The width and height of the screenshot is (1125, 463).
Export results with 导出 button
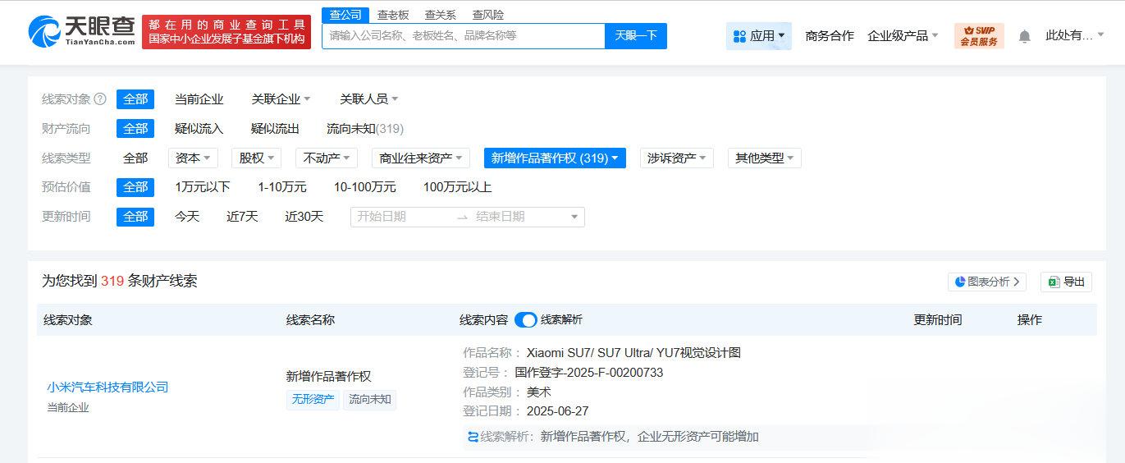(x=1066, y=282)
